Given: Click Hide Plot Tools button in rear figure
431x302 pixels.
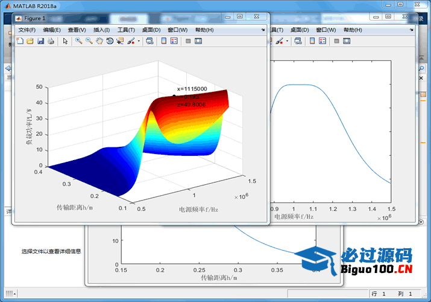Looking at the screenshot, I should (x=336, y=41).
